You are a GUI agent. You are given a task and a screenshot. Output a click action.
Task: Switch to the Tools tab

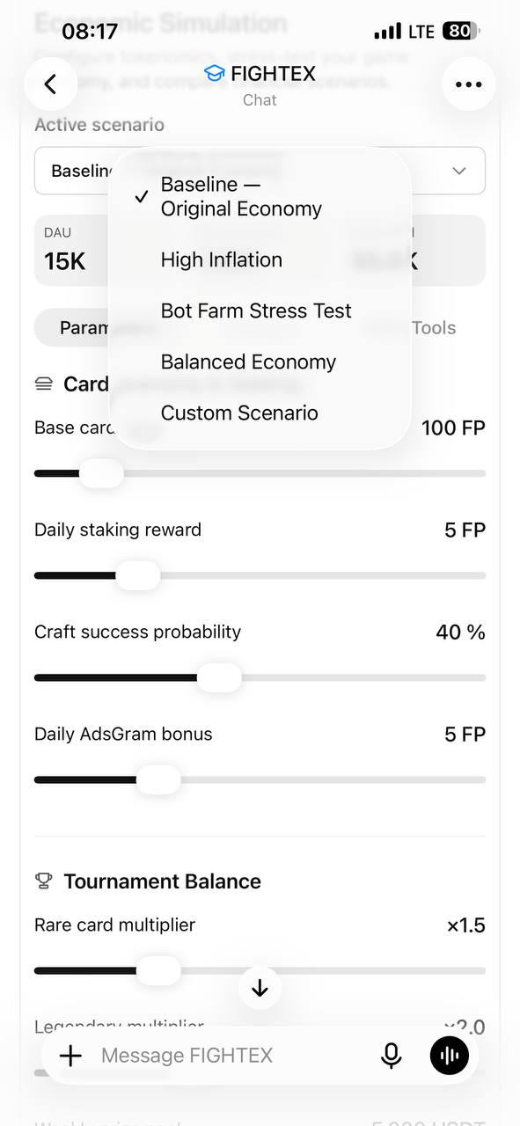[434, 327]
